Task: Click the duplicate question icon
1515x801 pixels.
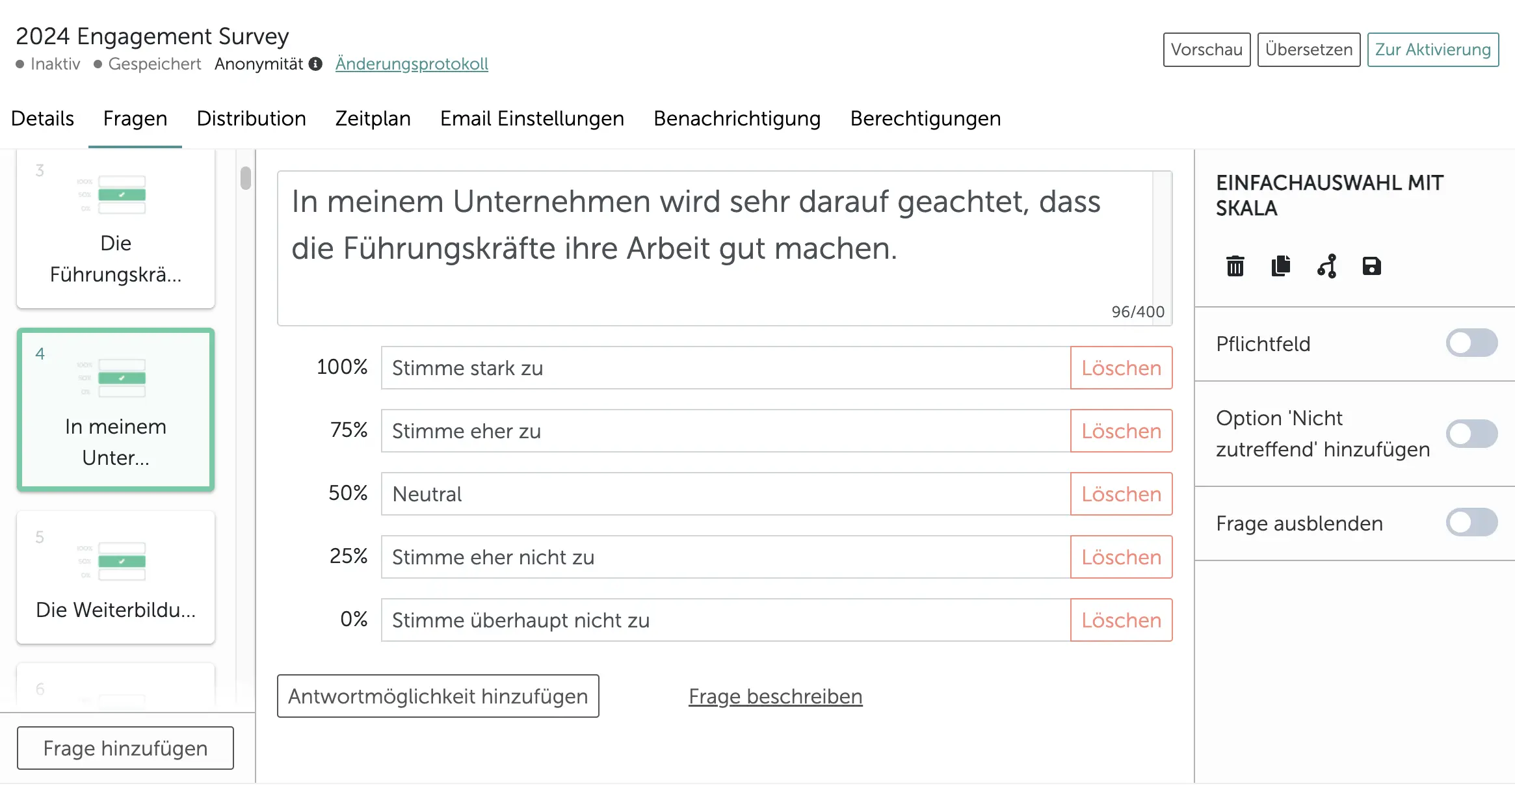Action: tap(1281, 267)
